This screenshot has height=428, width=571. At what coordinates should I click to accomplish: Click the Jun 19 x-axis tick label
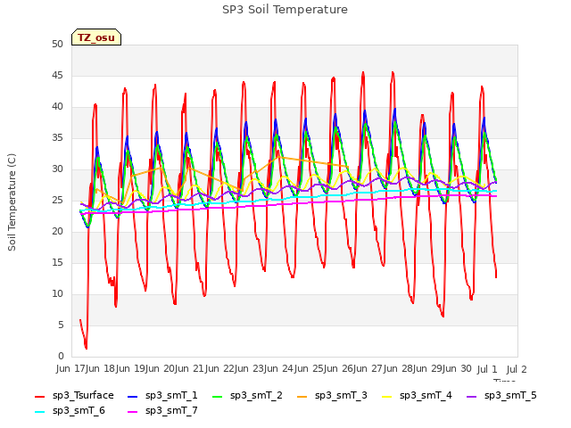(131, 368)
